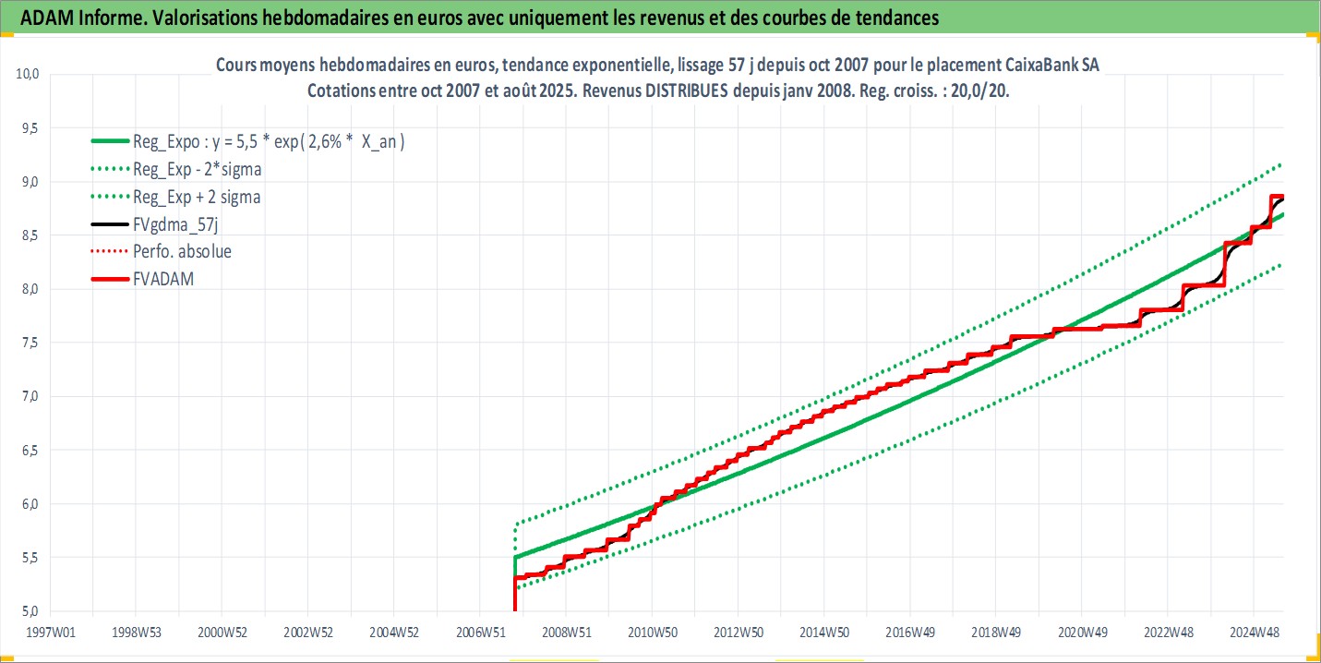Image resolution: width=1321 pixels, height=663 pixels.
Task: Click the FVADAM legend entry
Action: click(143, 278)
